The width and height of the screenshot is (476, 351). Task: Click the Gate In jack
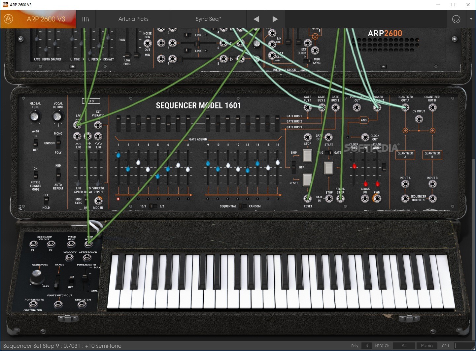pos(329,199)
